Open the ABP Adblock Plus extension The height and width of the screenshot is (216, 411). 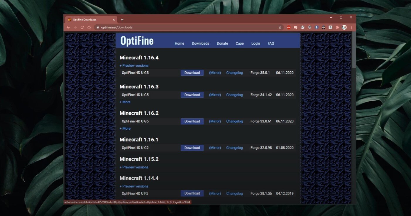tap(289, 27)
